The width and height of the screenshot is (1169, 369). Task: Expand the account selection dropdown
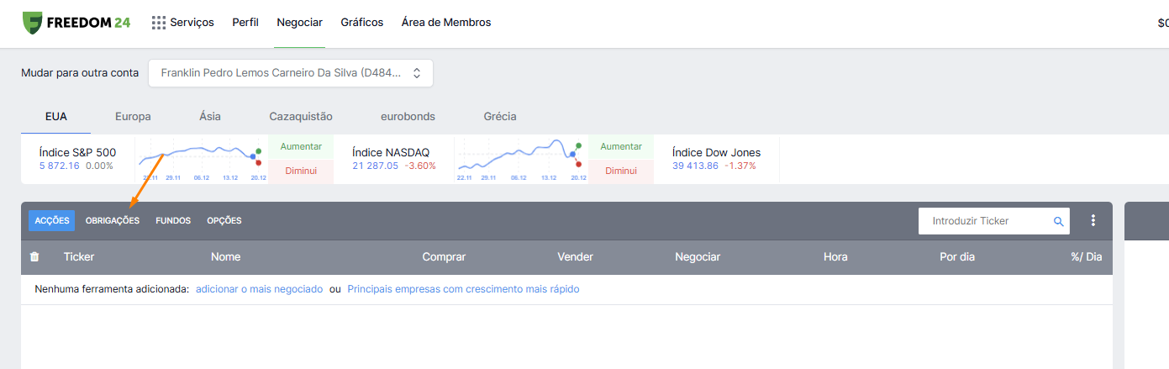(x=291, y=73)
